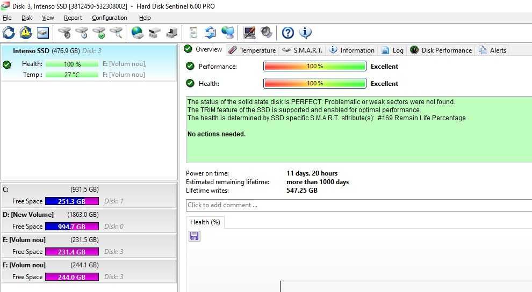Click the send report by e-mail envelope icon

[x=210, y=33]
